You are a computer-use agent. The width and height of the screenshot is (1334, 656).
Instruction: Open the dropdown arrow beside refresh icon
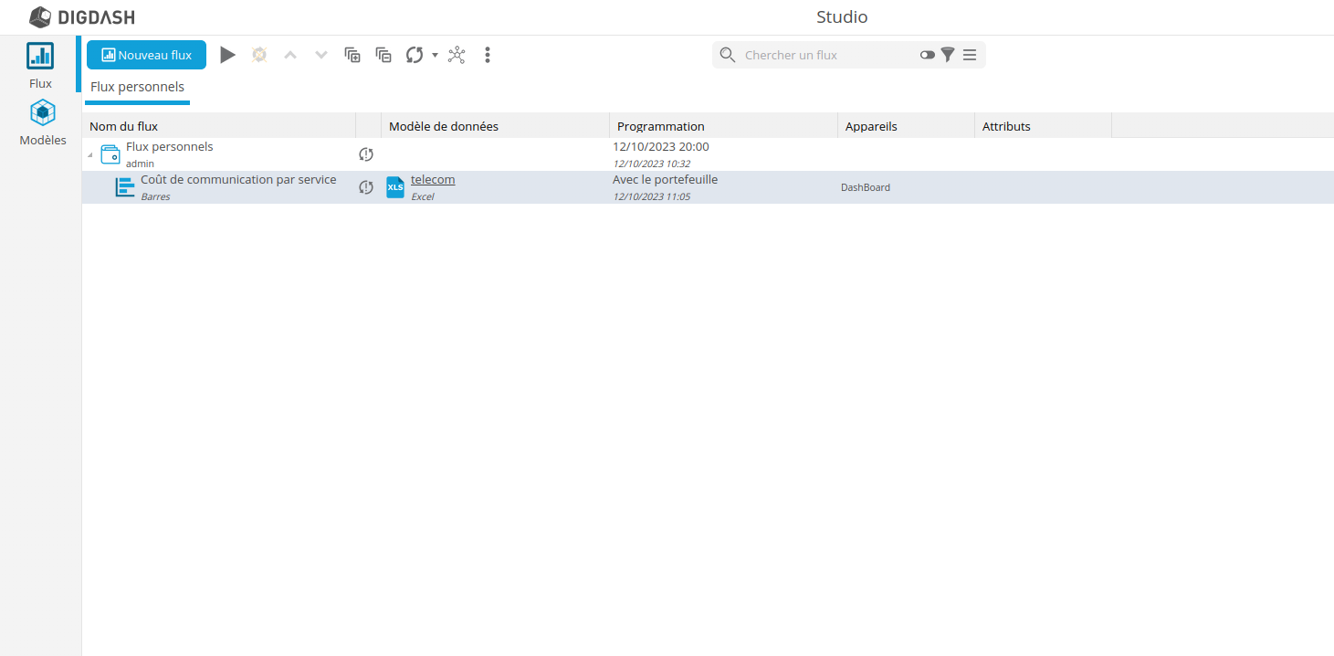435,55
